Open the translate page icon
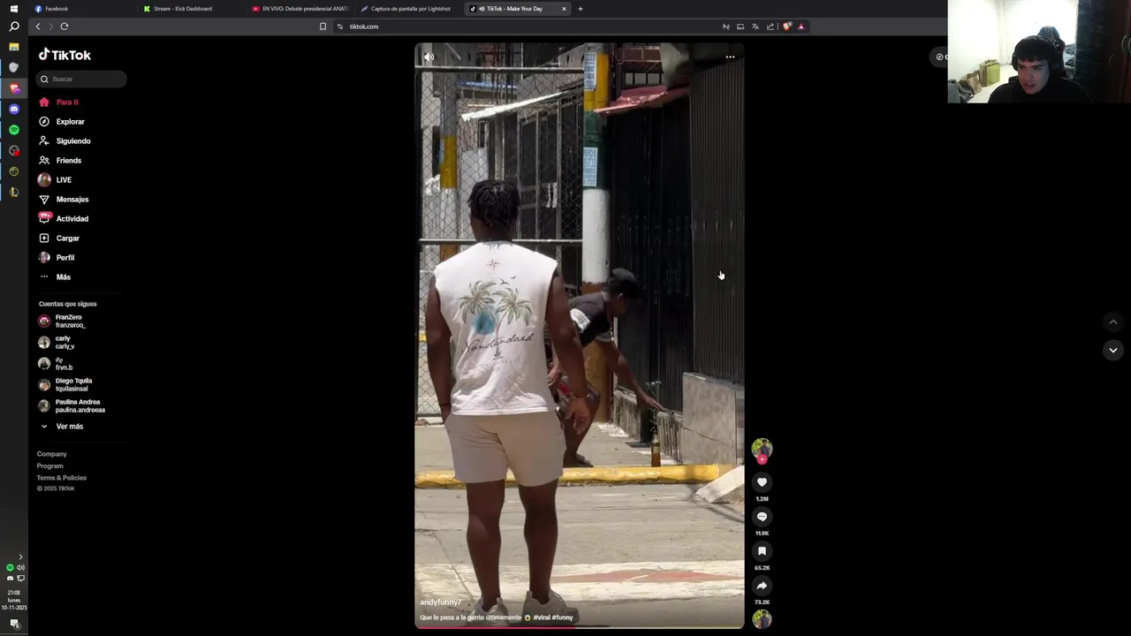Image resolution: width=1131 pixels, height=636 pixels. pyautogui.click(x=755, y=26)
